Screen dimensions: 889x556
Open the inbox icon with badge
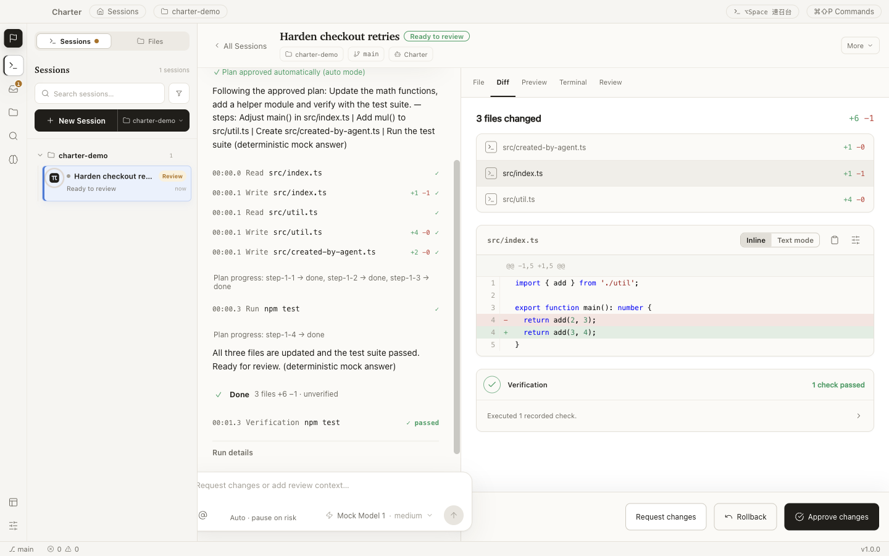[13, 88]
